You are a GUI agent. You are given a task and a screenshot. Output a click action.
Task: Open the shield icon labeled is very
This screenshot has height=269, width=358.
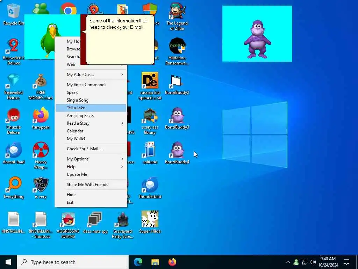coord(41,188)
